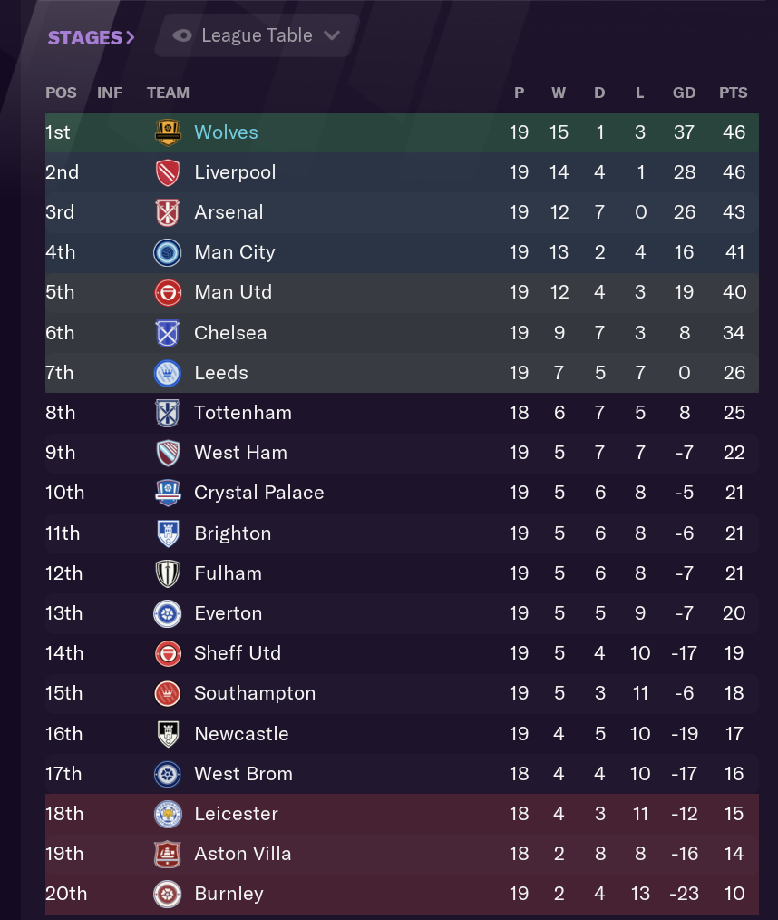The height and width of the screenshot is (920, 778).
Task: Sort table by GD column header
Action: (684, 93)
